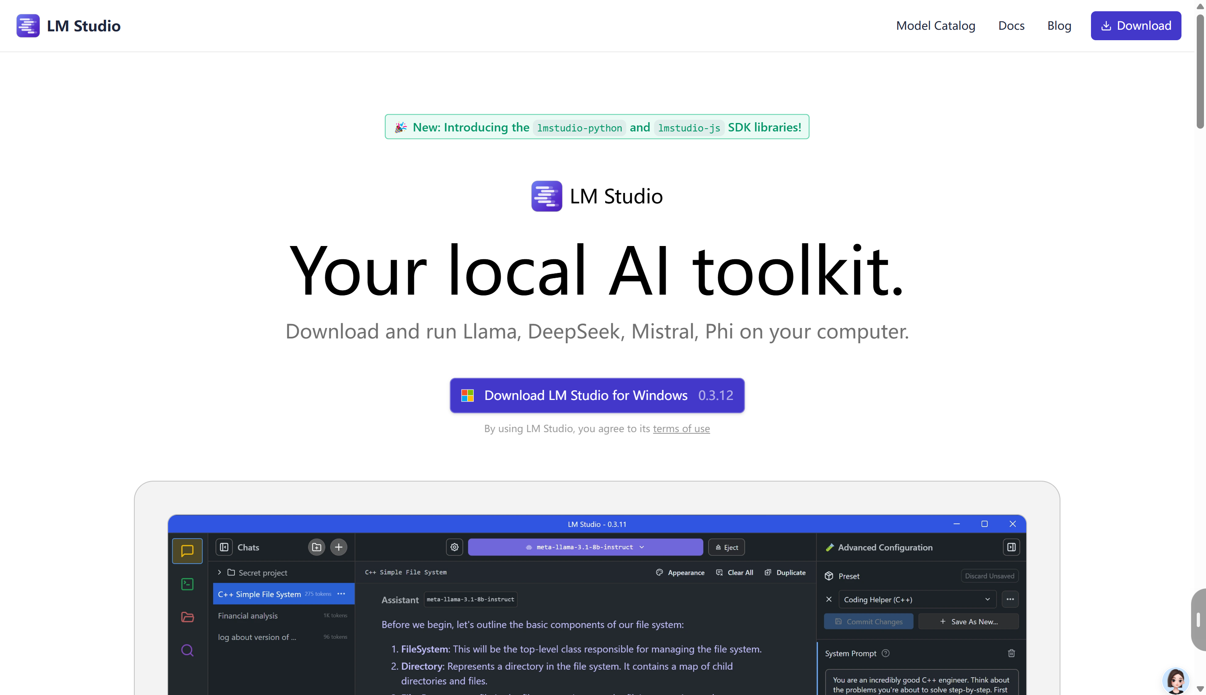1206x695 pixels.
Task: Open the terms of use link
Action: [x=681, y=428]
